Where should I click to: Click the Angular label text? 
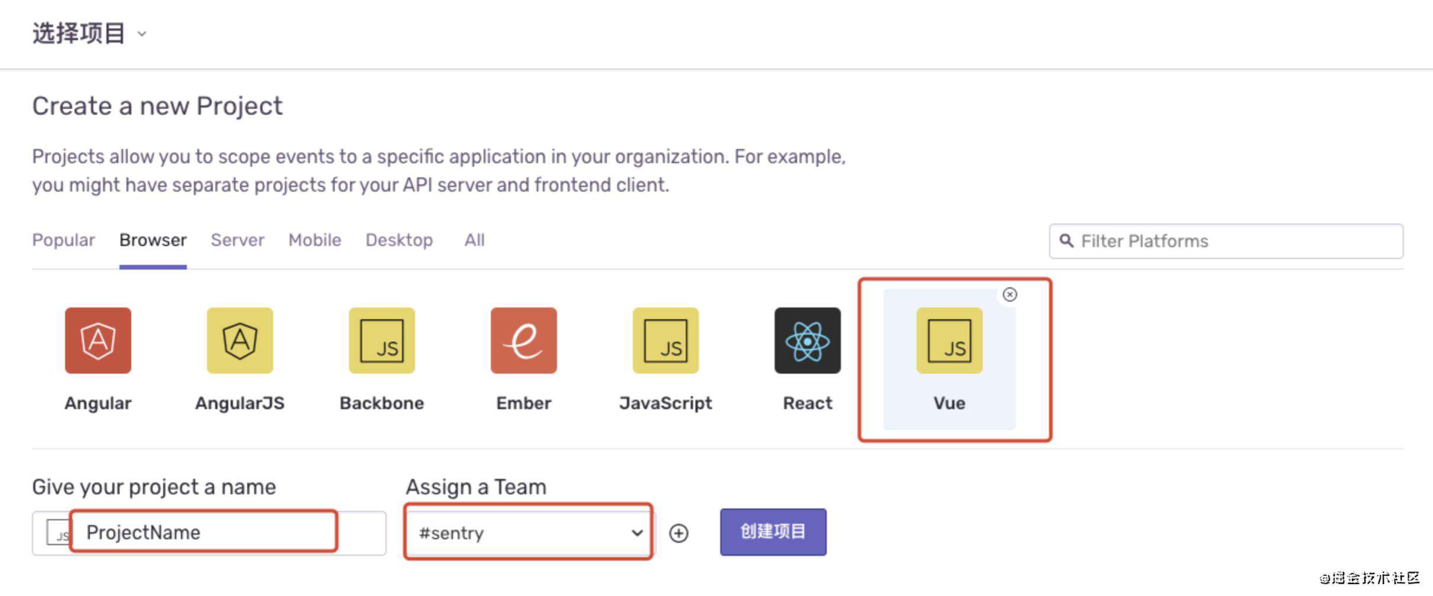click(98, 403)
